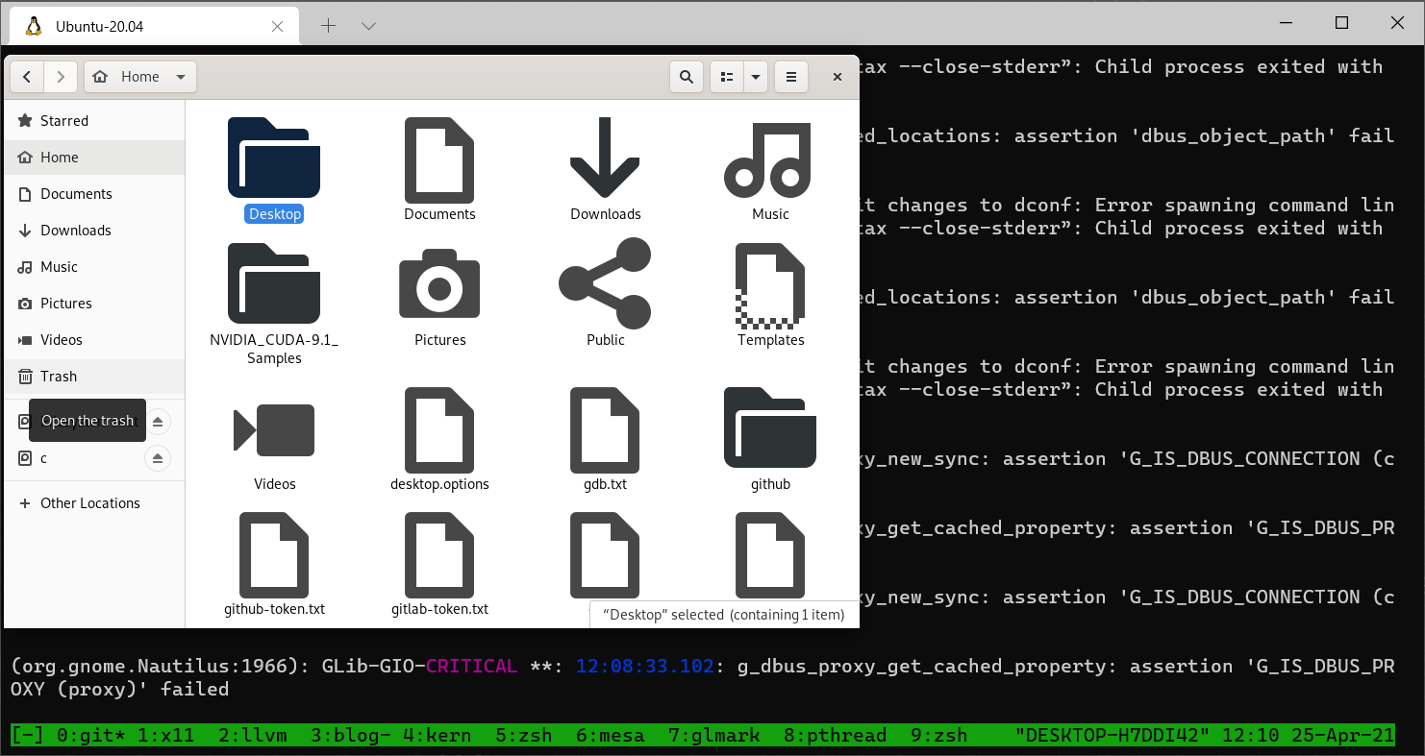Open Documents in the sidebar

(94, 194)
